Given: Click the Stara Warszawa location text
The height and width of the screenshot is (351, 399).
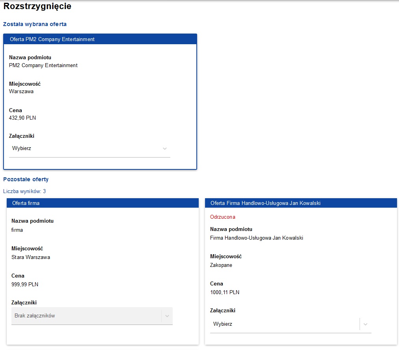Looking at the screenshot, I should click(x=31, y=257).
